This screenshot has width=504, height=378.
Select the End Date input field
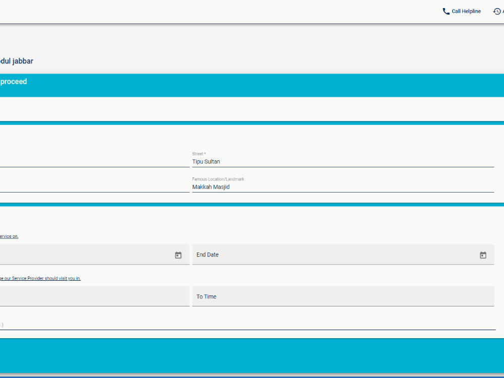(333, 255)
